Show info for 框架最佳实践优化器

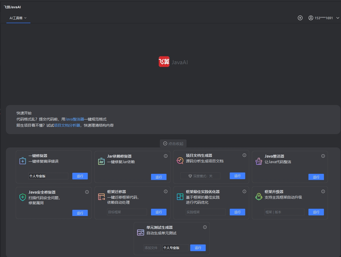tap(244, 191)
